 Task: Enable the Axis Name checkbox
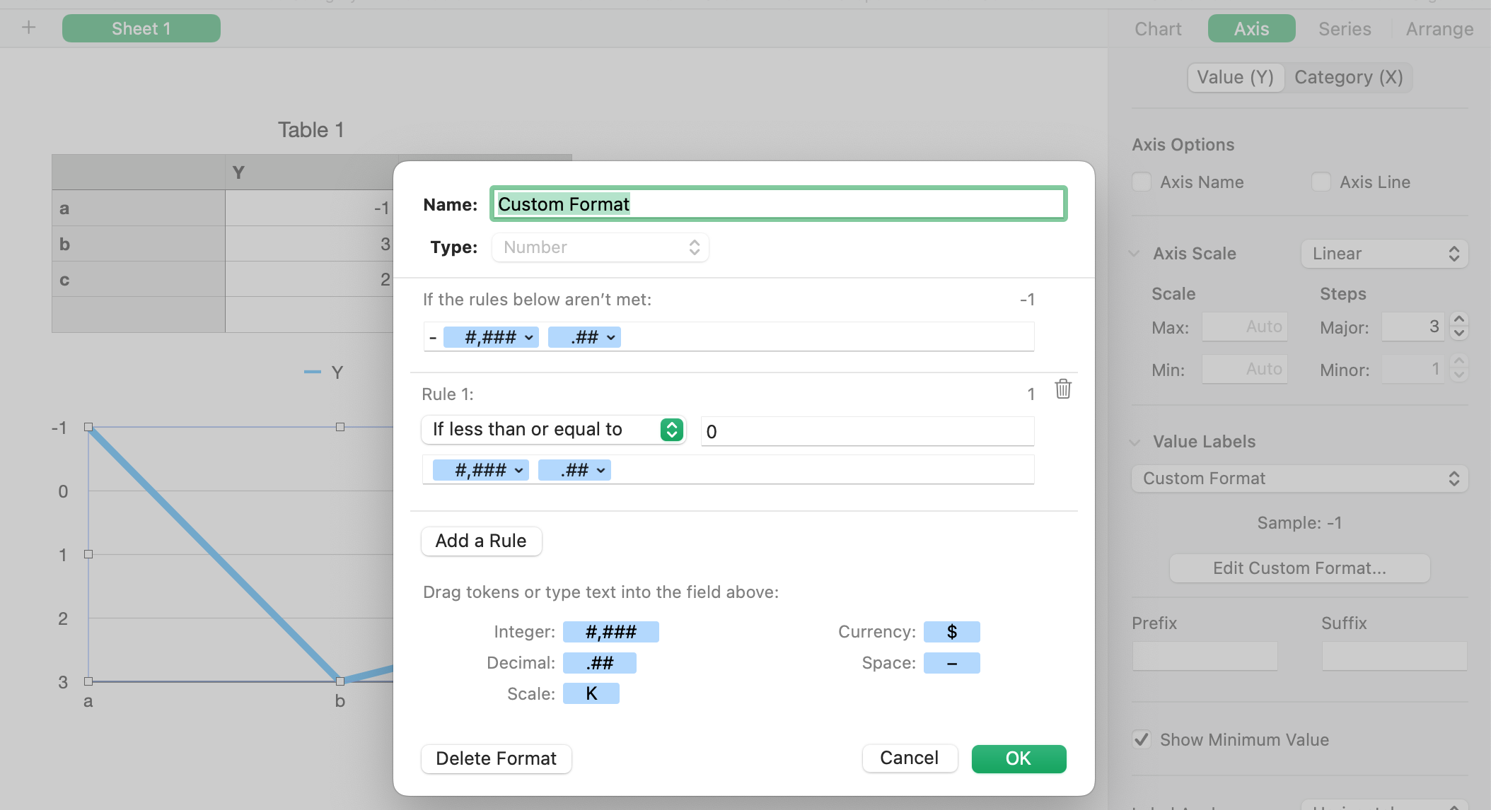(1142, 182)
